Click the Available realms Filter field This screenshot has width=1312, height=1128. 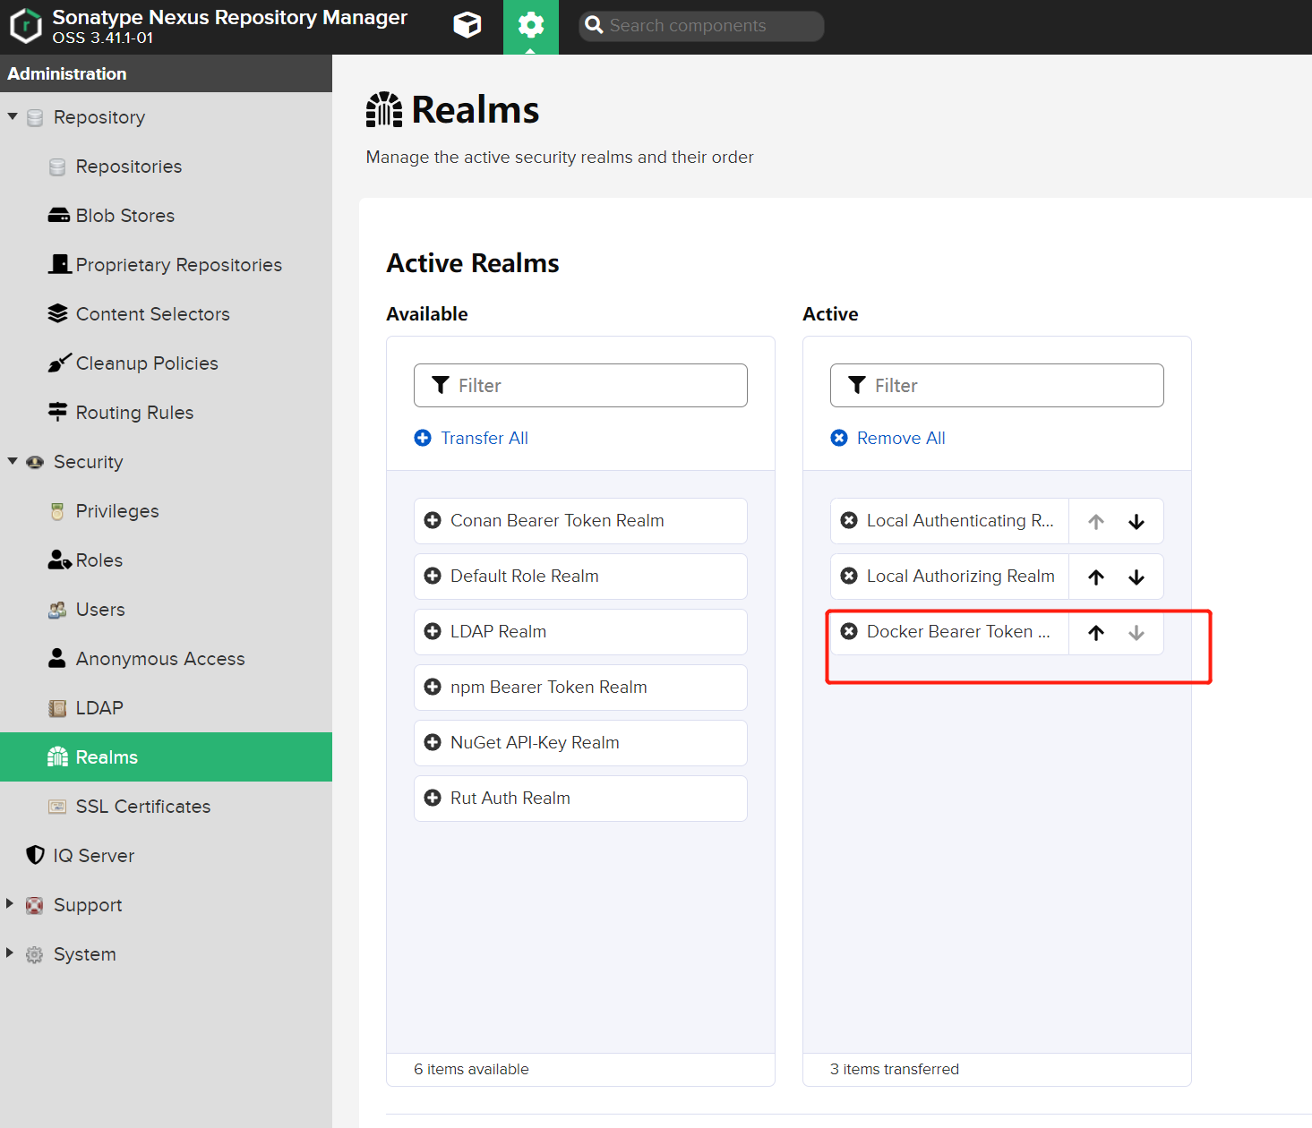580,386
